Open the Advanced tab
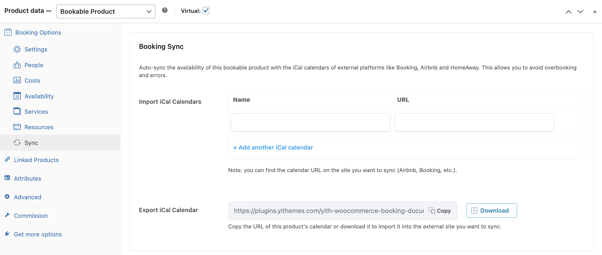The image size is (602, 255). [x=27, y=197]
